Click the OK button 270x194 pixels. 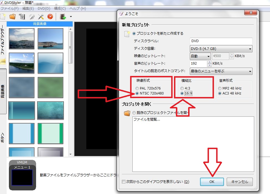[x=212, y=182]
